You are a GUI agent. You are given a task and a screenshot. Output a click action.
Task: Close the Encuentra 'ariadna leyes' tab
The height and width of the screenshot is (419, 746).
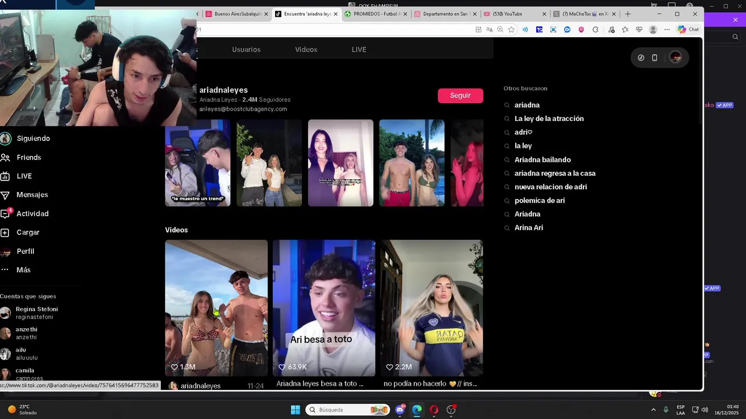pyautogui.click(x=336, y=14)
